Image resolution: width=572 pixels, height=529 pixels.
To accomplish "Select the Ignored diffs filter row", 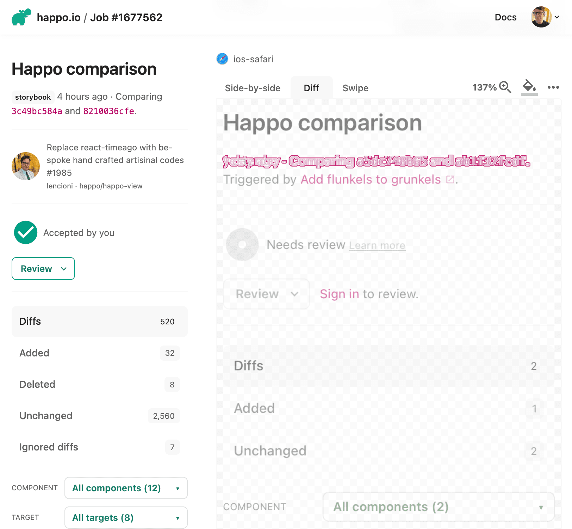I will [99, 447].
